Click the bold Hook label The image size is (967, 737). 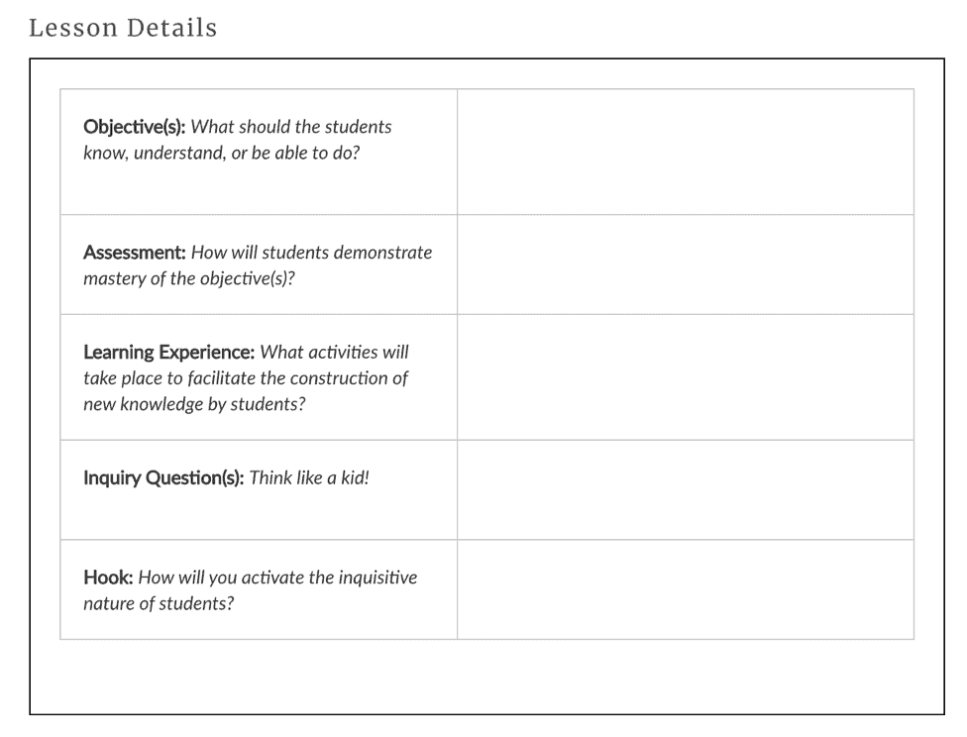click(x=108, y=578)
